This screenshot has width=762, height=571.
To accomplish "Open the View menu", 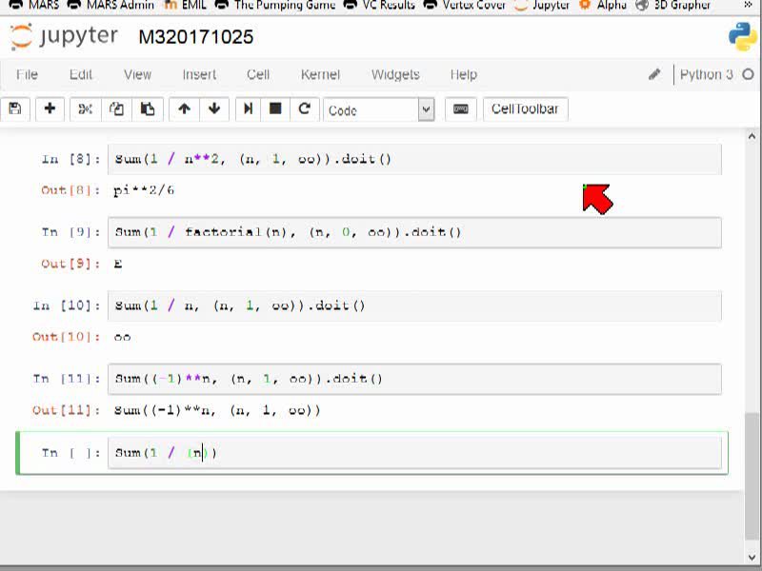I will (137, 74).
